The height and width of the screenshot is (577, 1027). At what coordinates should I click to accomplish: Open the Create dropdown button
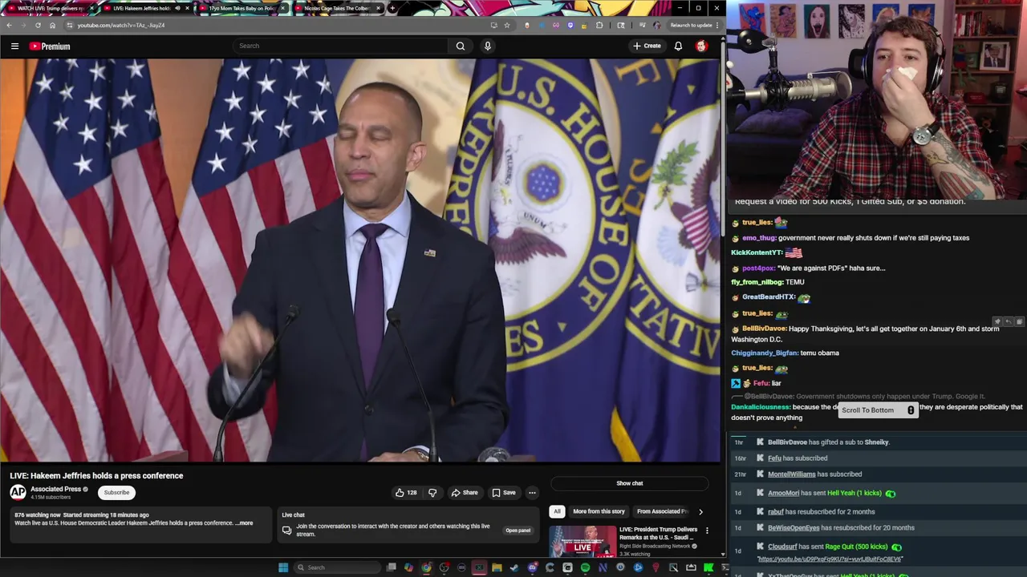pos(647,46)
